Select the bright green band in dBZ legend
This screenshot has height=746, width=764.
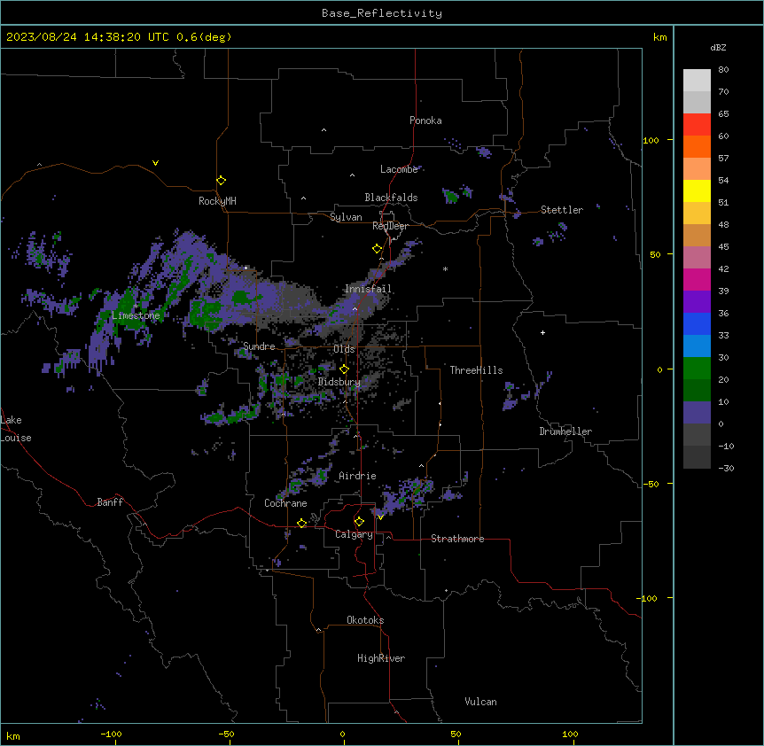click(x=697, y=369)
